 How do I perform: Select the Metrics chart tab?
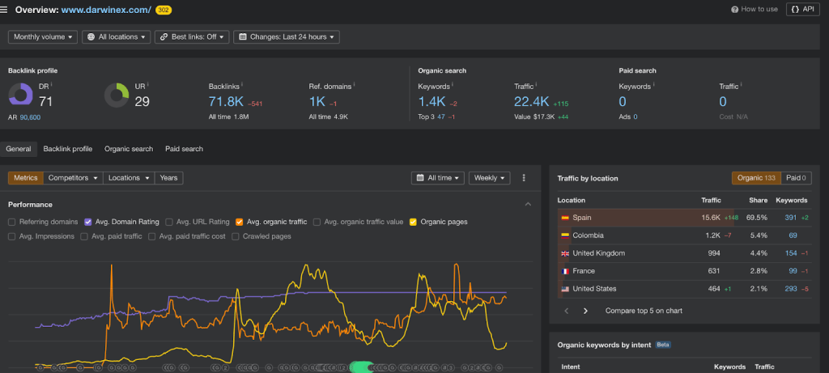click(x=25, y=178)
